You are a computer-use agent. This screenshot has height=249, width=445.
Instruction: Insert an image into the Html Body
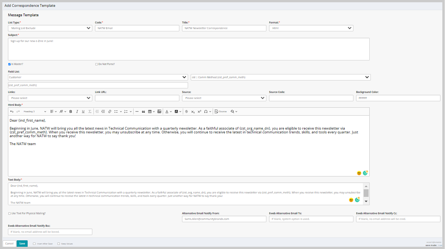click(x=159, y=111)
